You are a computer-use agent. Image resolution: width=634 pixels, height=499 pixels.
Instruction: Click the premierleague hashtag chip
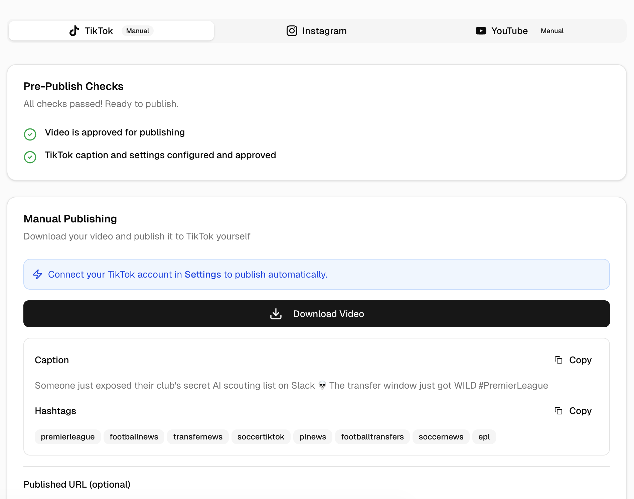67,437
